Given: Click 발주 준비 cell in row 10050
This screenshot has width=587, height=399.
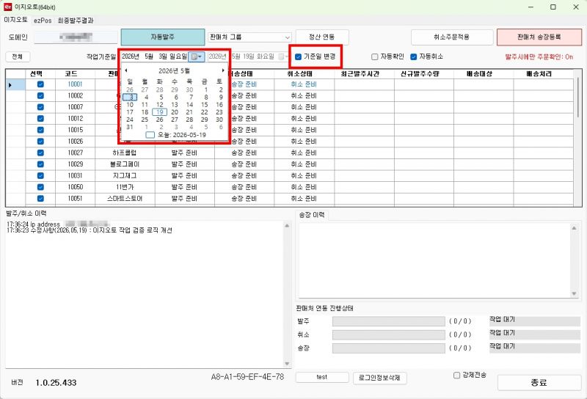Looking at the screenshot, I should 185,187.
